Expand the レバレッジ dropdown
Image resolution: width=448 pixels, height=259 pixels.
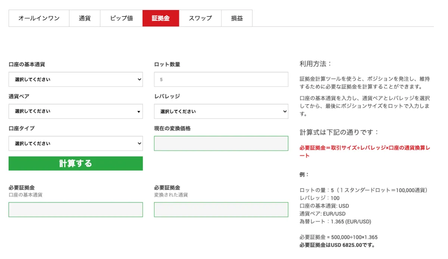click(x=221, y=111)
